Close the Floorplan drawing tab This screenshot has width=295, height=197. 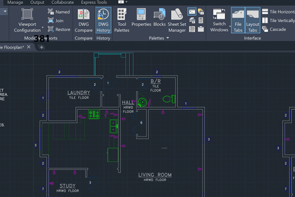(x=29, y=47)
